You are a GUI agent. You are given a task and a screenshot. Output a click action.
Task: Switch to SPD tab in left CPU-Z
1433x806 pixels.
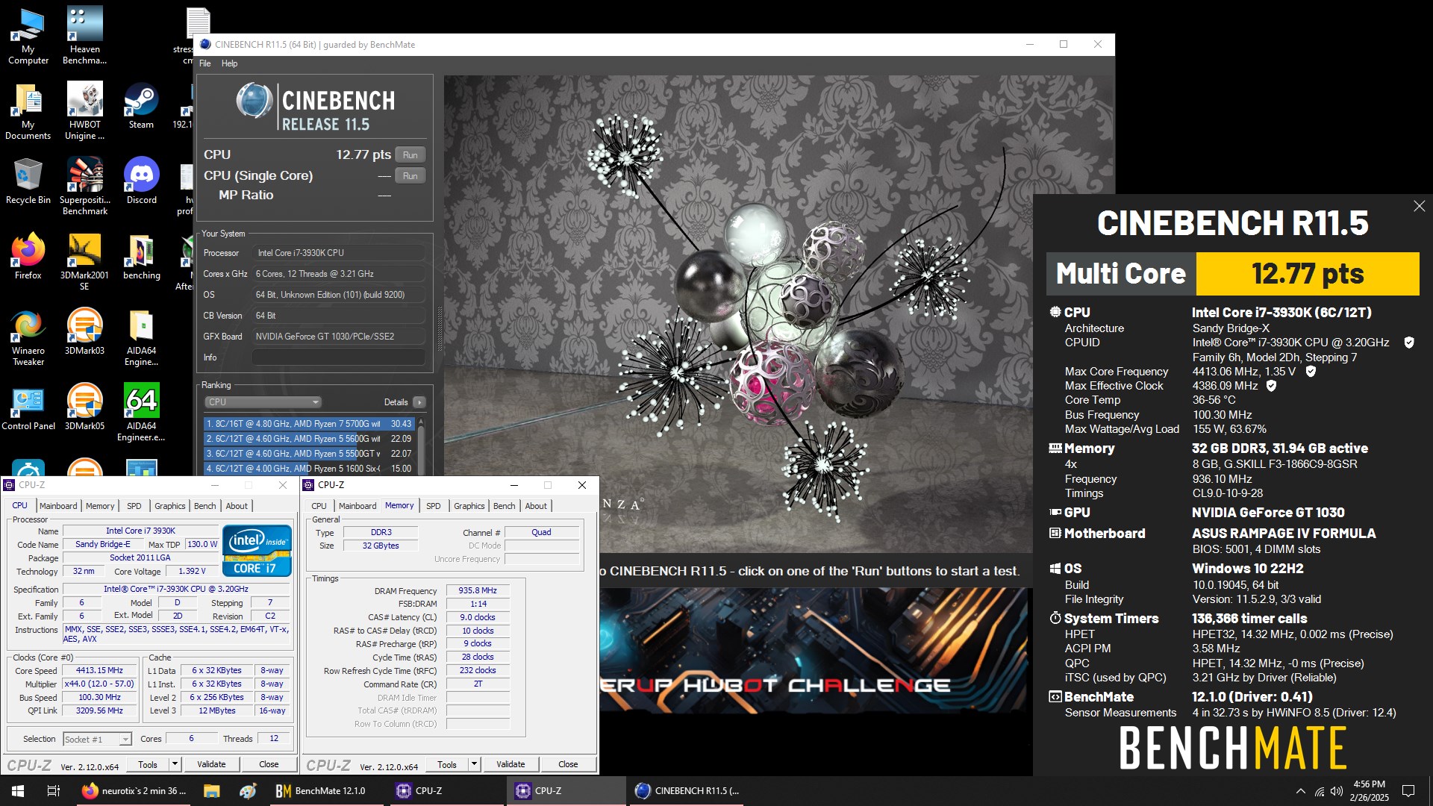[x=134, y=506]
